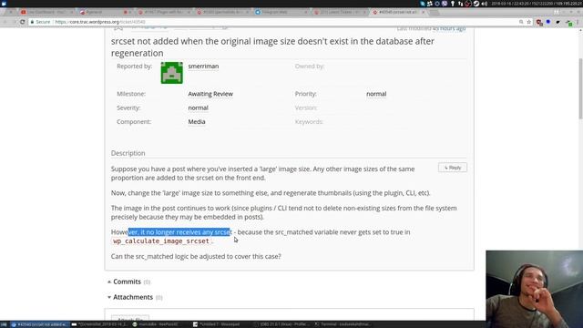Viewport: 583px width, 328px height.
Task: Click the normal priority value link
Action: click(376, 94)
